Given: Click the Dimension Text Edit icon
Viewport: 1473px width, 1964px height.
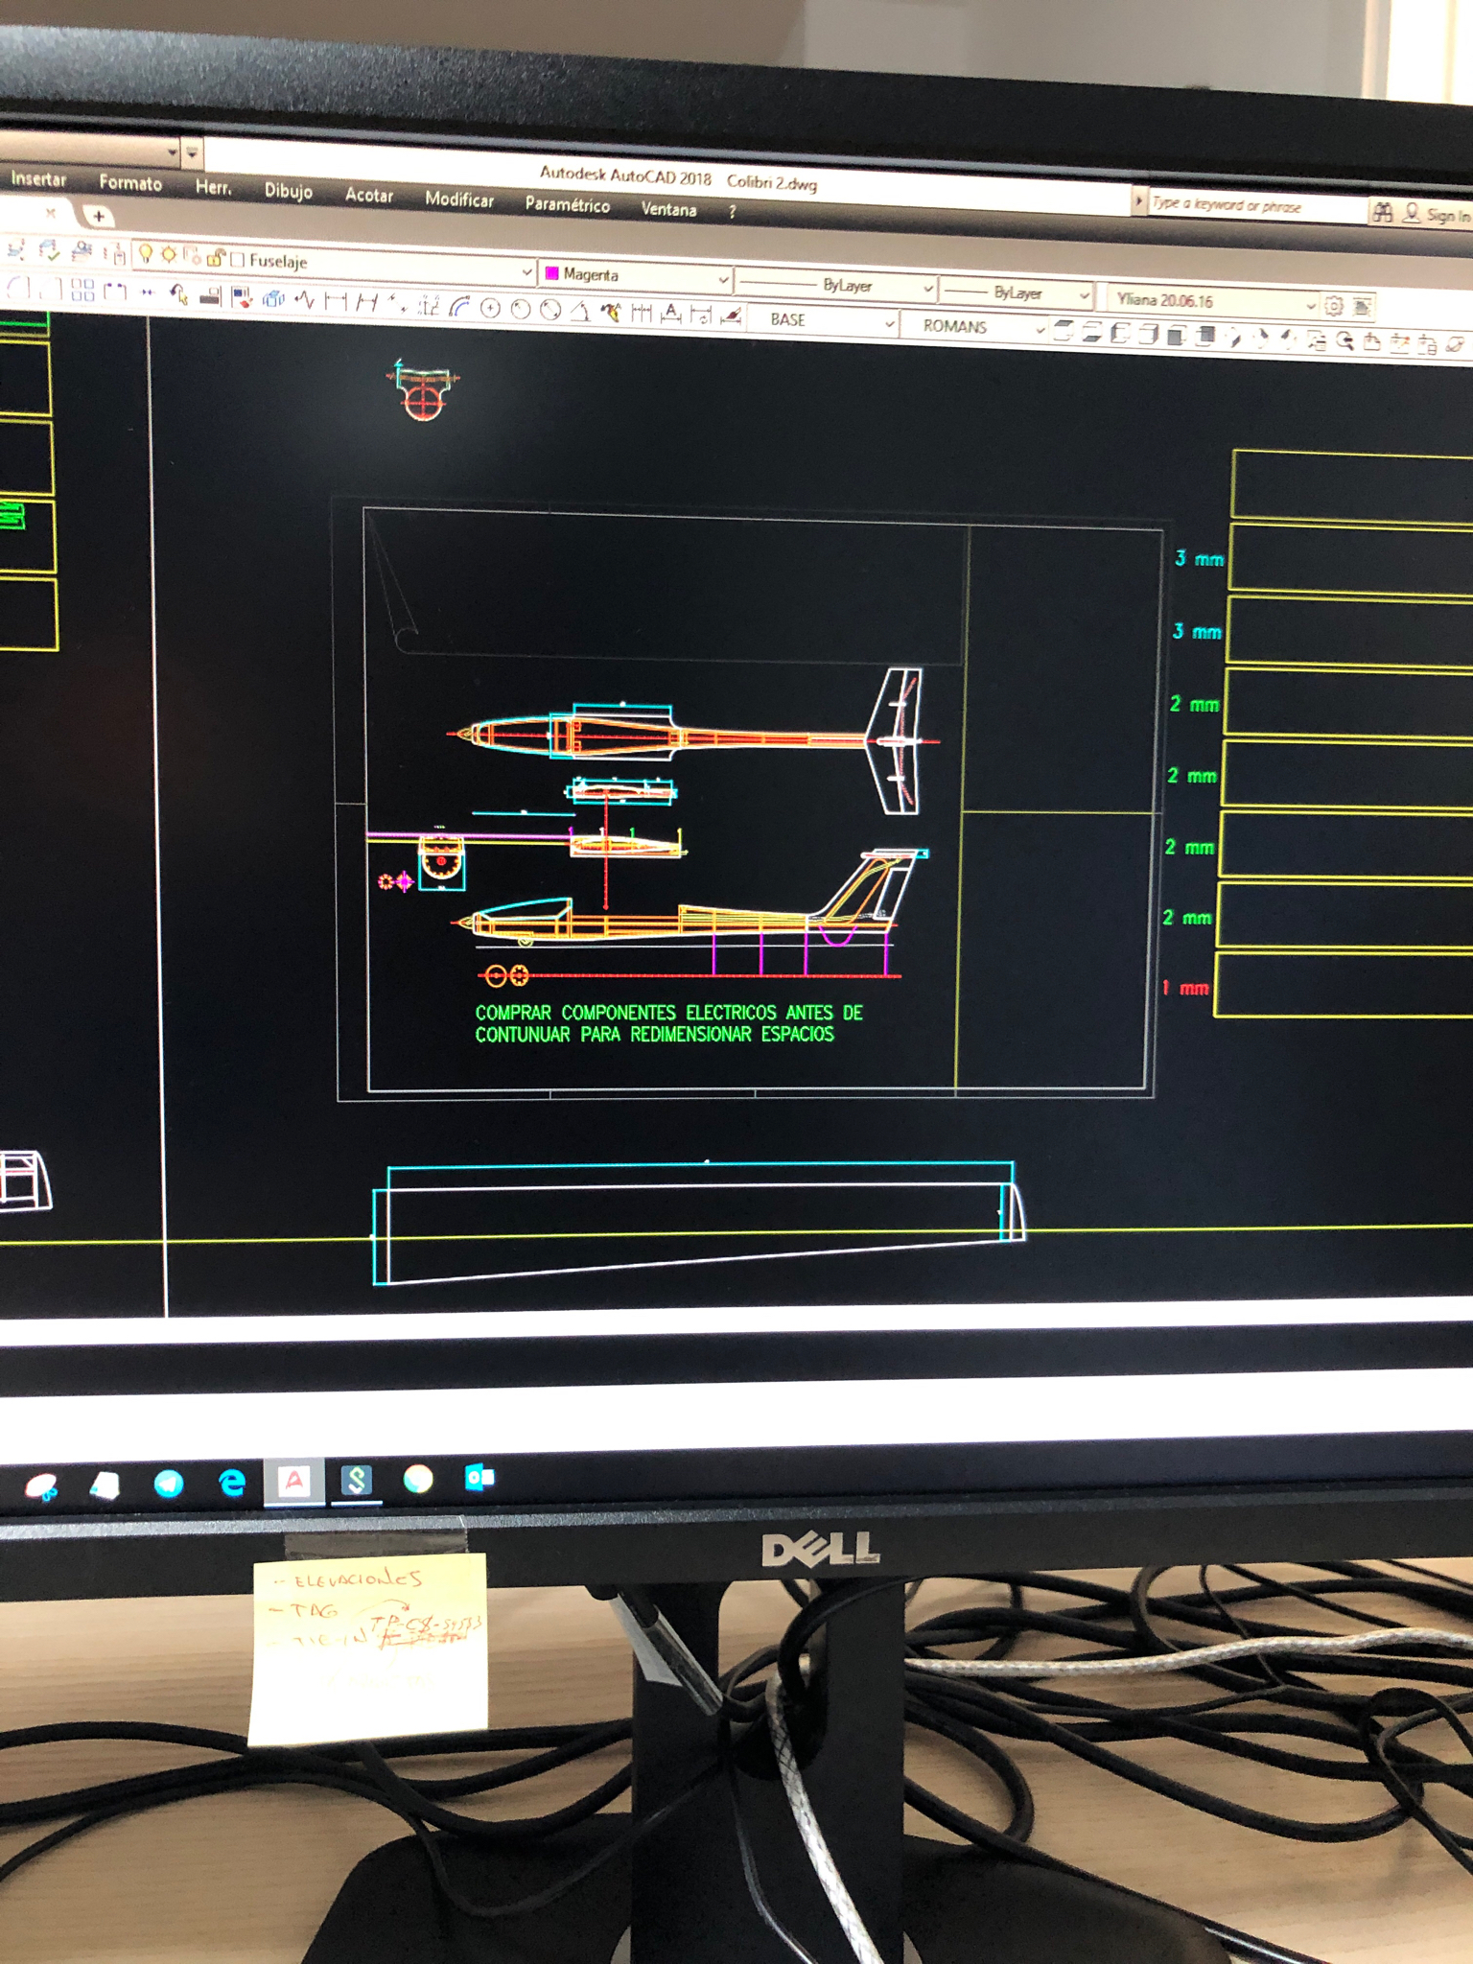Looking at the screenshot, I should point(671,314).
